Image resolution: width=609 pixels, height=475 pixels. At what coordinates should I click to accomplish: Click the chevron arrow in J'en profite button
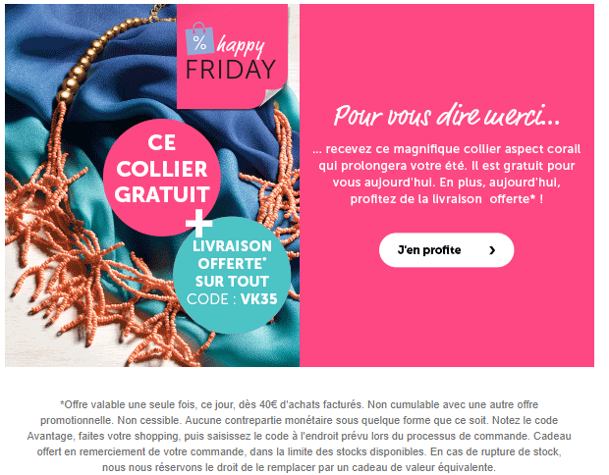point(492,250)
